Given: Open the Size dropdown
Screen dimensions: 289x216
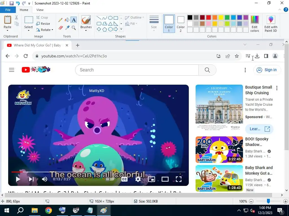Looking at the screenshot, I should (154, 24).
